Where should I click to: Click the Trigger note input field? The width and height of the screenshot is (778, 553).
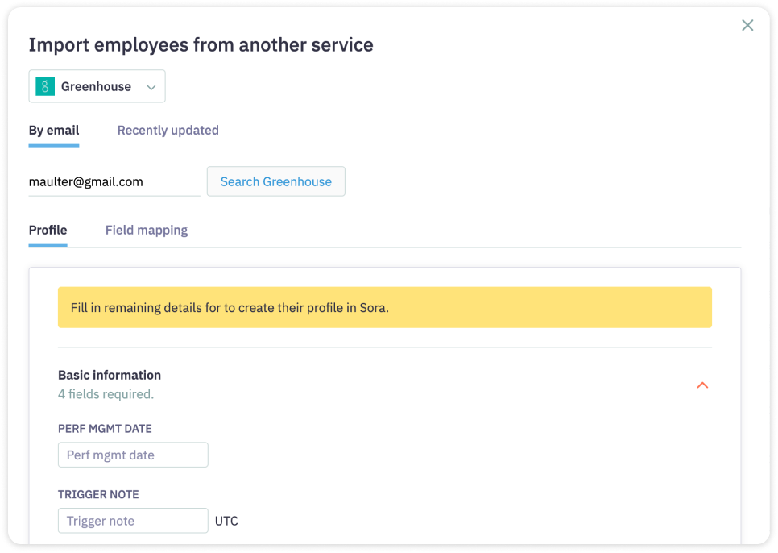point(133,521)
